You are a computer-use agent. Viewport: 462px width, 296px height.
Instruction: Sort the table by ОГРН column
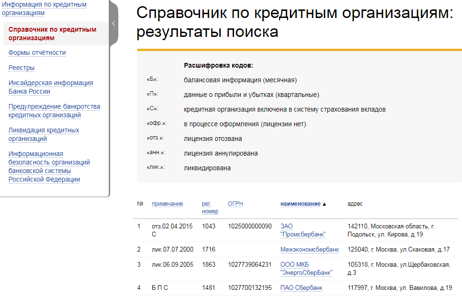coord(236,204)
